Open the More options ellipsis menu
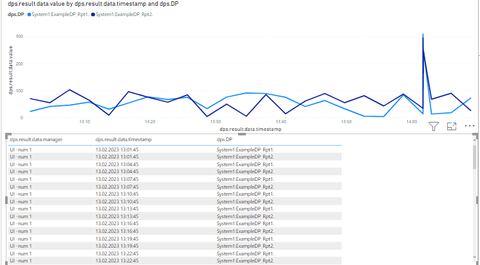Viewport: 480px width, 265px height. click(469, 126)
